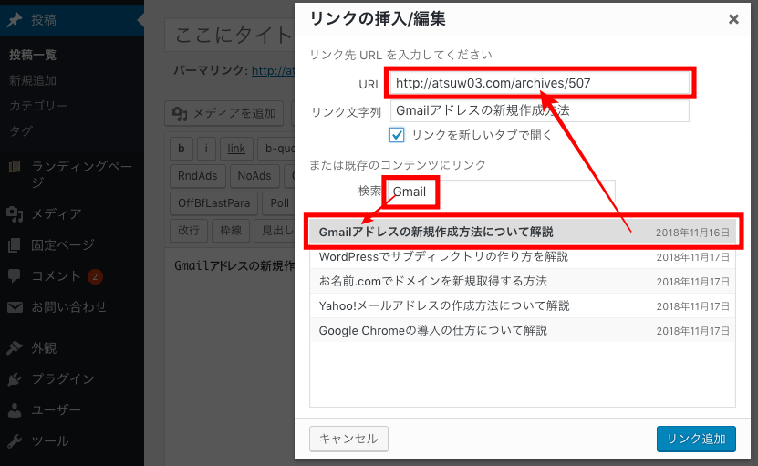Select お名前.comでドメインを新規取得する方法 result
The image size is (758, 466).
click(x=522, y=282)
